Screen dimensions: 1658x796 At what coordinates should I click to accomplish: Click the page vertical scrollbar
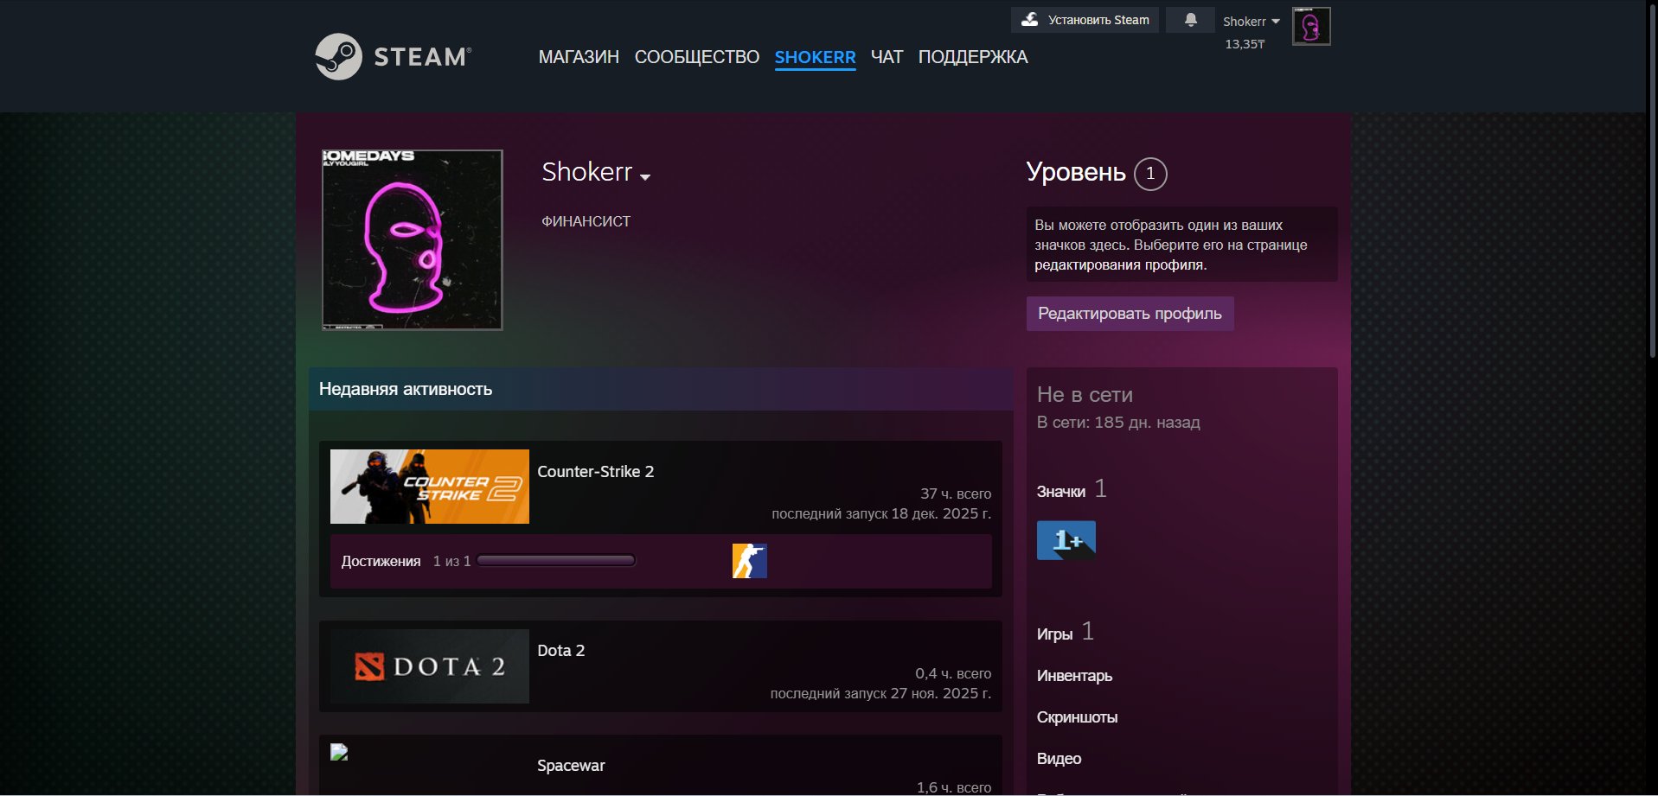click(x=1652, y=180)
